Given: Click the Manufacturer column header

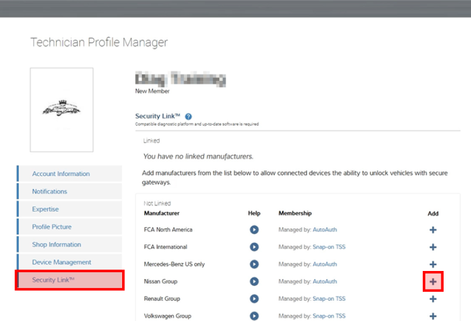Looking at the screenshot, I should pyautogui.click(x=162, y=213).
